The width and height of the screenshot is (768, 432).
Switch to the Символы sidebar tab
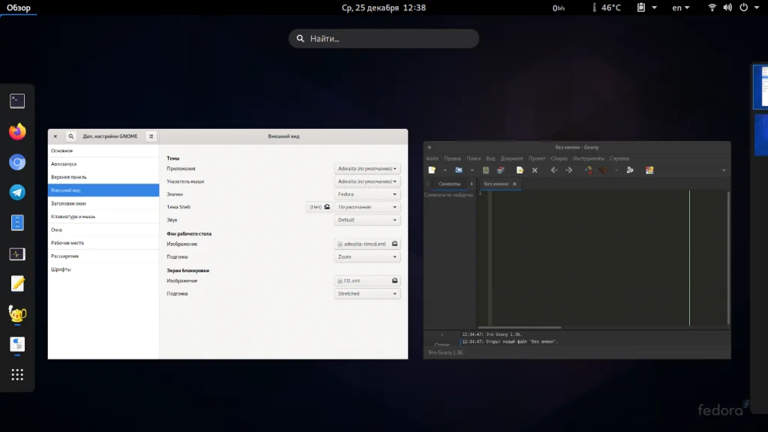449,184
